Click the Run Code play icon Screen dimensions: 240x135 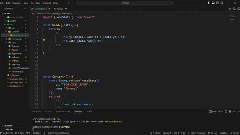coord(230,9)
